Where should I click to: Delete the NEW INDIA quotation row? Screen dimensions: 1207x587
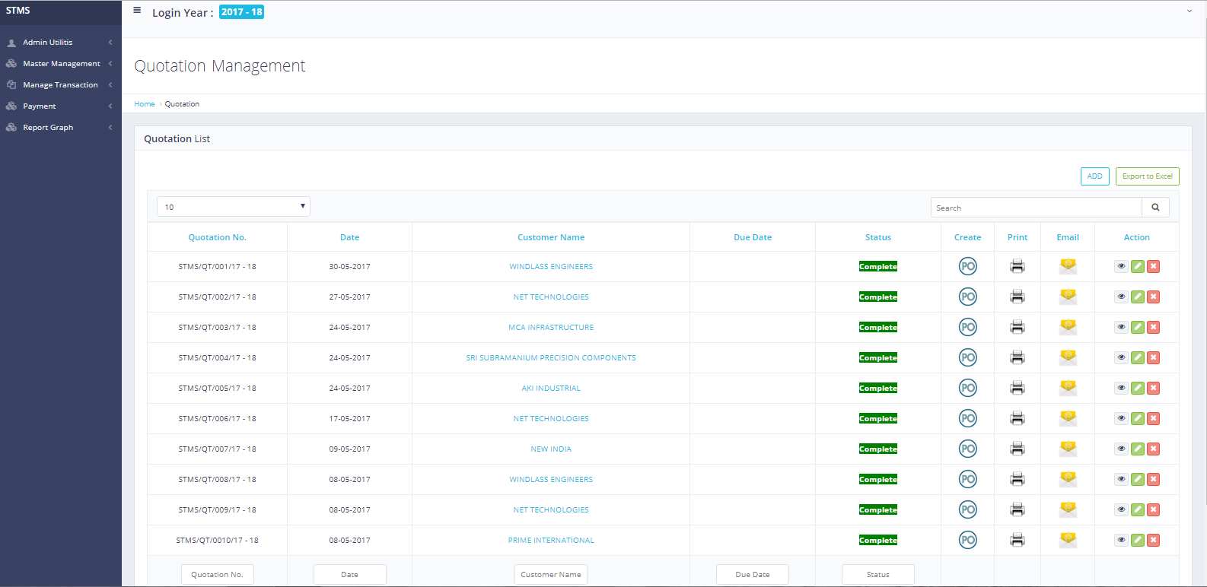1153,449
